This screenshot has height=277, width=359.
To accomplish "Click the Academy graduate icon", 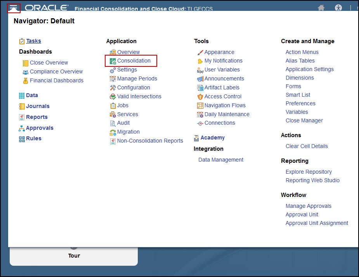I will pos(196,138).
